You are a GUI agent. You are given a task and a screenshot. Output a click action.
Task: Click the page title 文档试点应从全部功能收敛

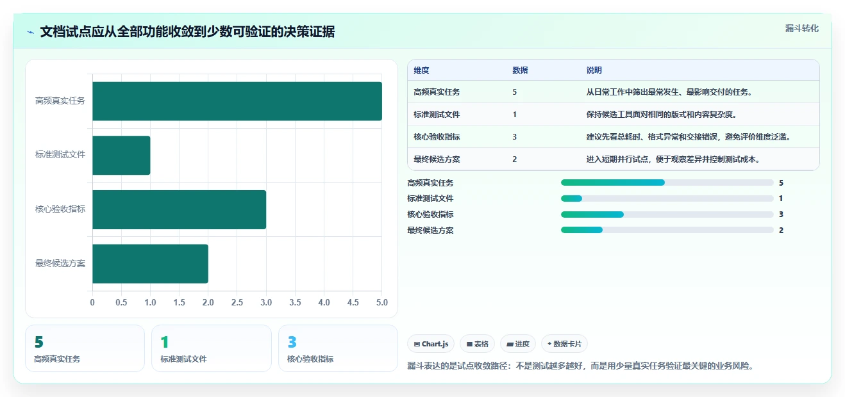tap(187, 32)
